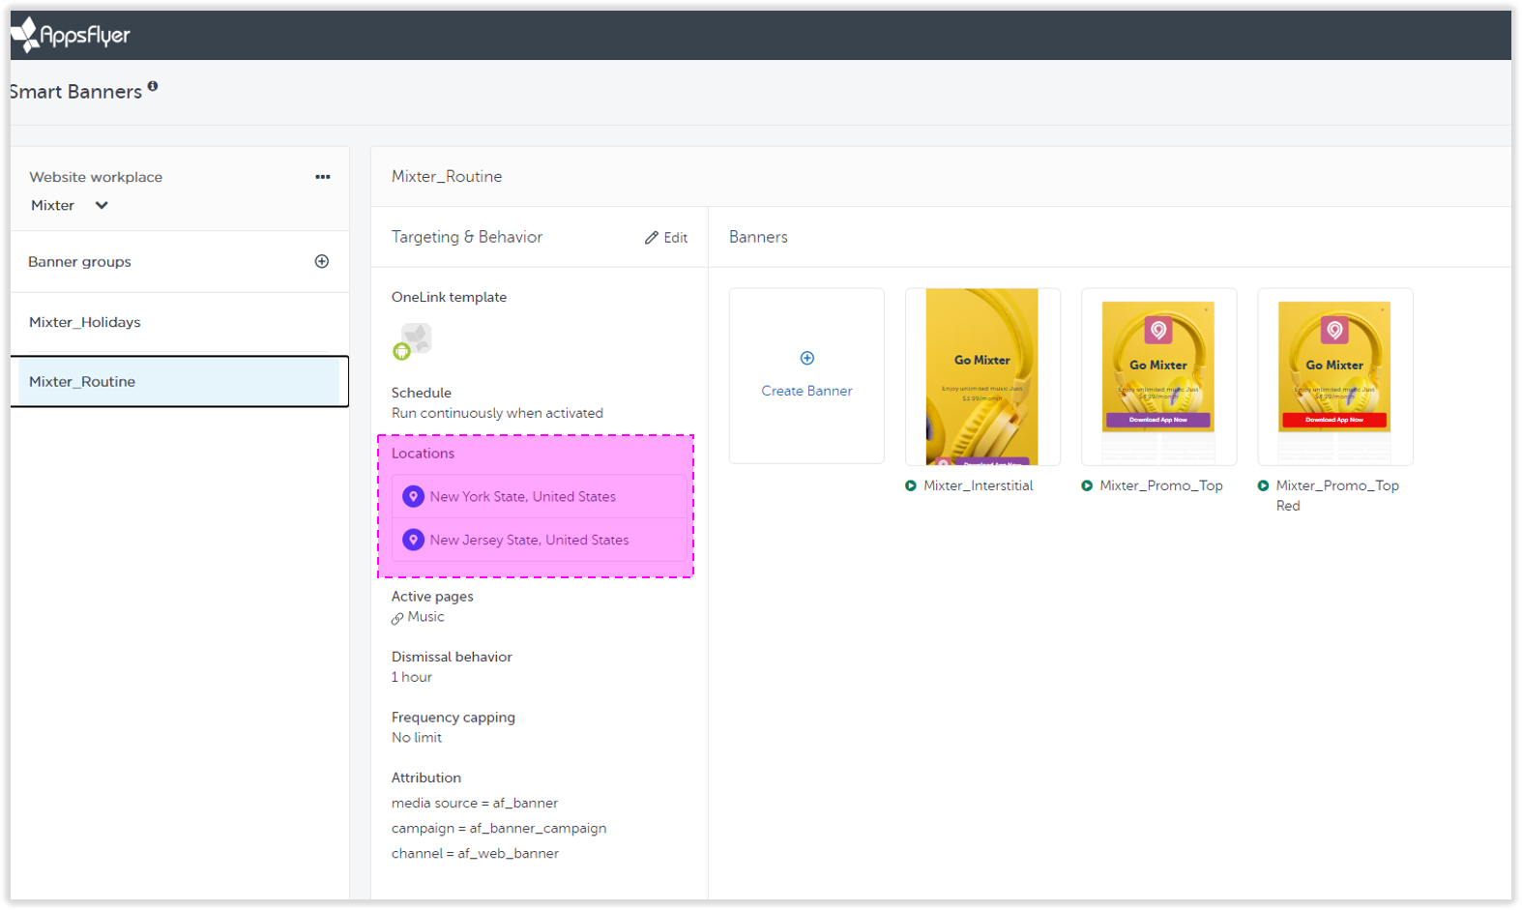Add a new banner group

click(x=322, y=261)
